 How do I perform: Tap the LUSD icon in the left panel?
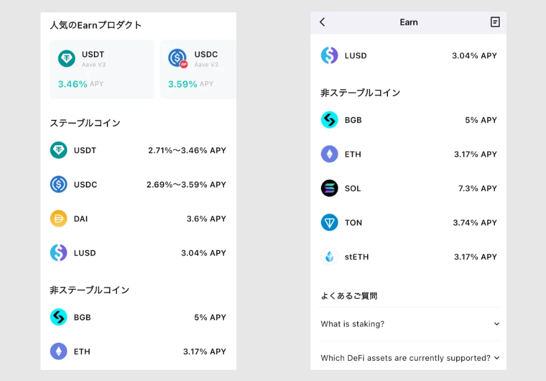click(58, 253)
